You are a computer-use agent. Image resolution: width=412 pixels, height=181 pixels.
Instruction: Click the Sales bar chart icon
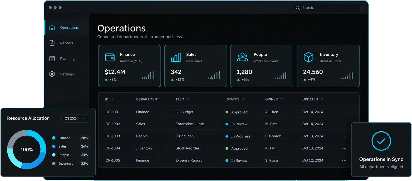point(176,57)
